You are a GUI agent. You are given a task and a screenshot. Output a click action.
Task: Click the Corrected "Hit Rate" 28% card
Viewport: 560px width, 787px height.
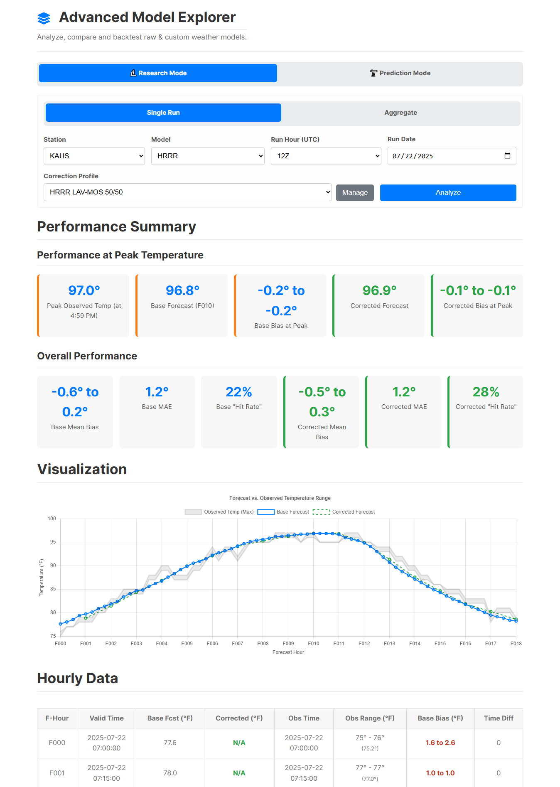tap(485, 411)
